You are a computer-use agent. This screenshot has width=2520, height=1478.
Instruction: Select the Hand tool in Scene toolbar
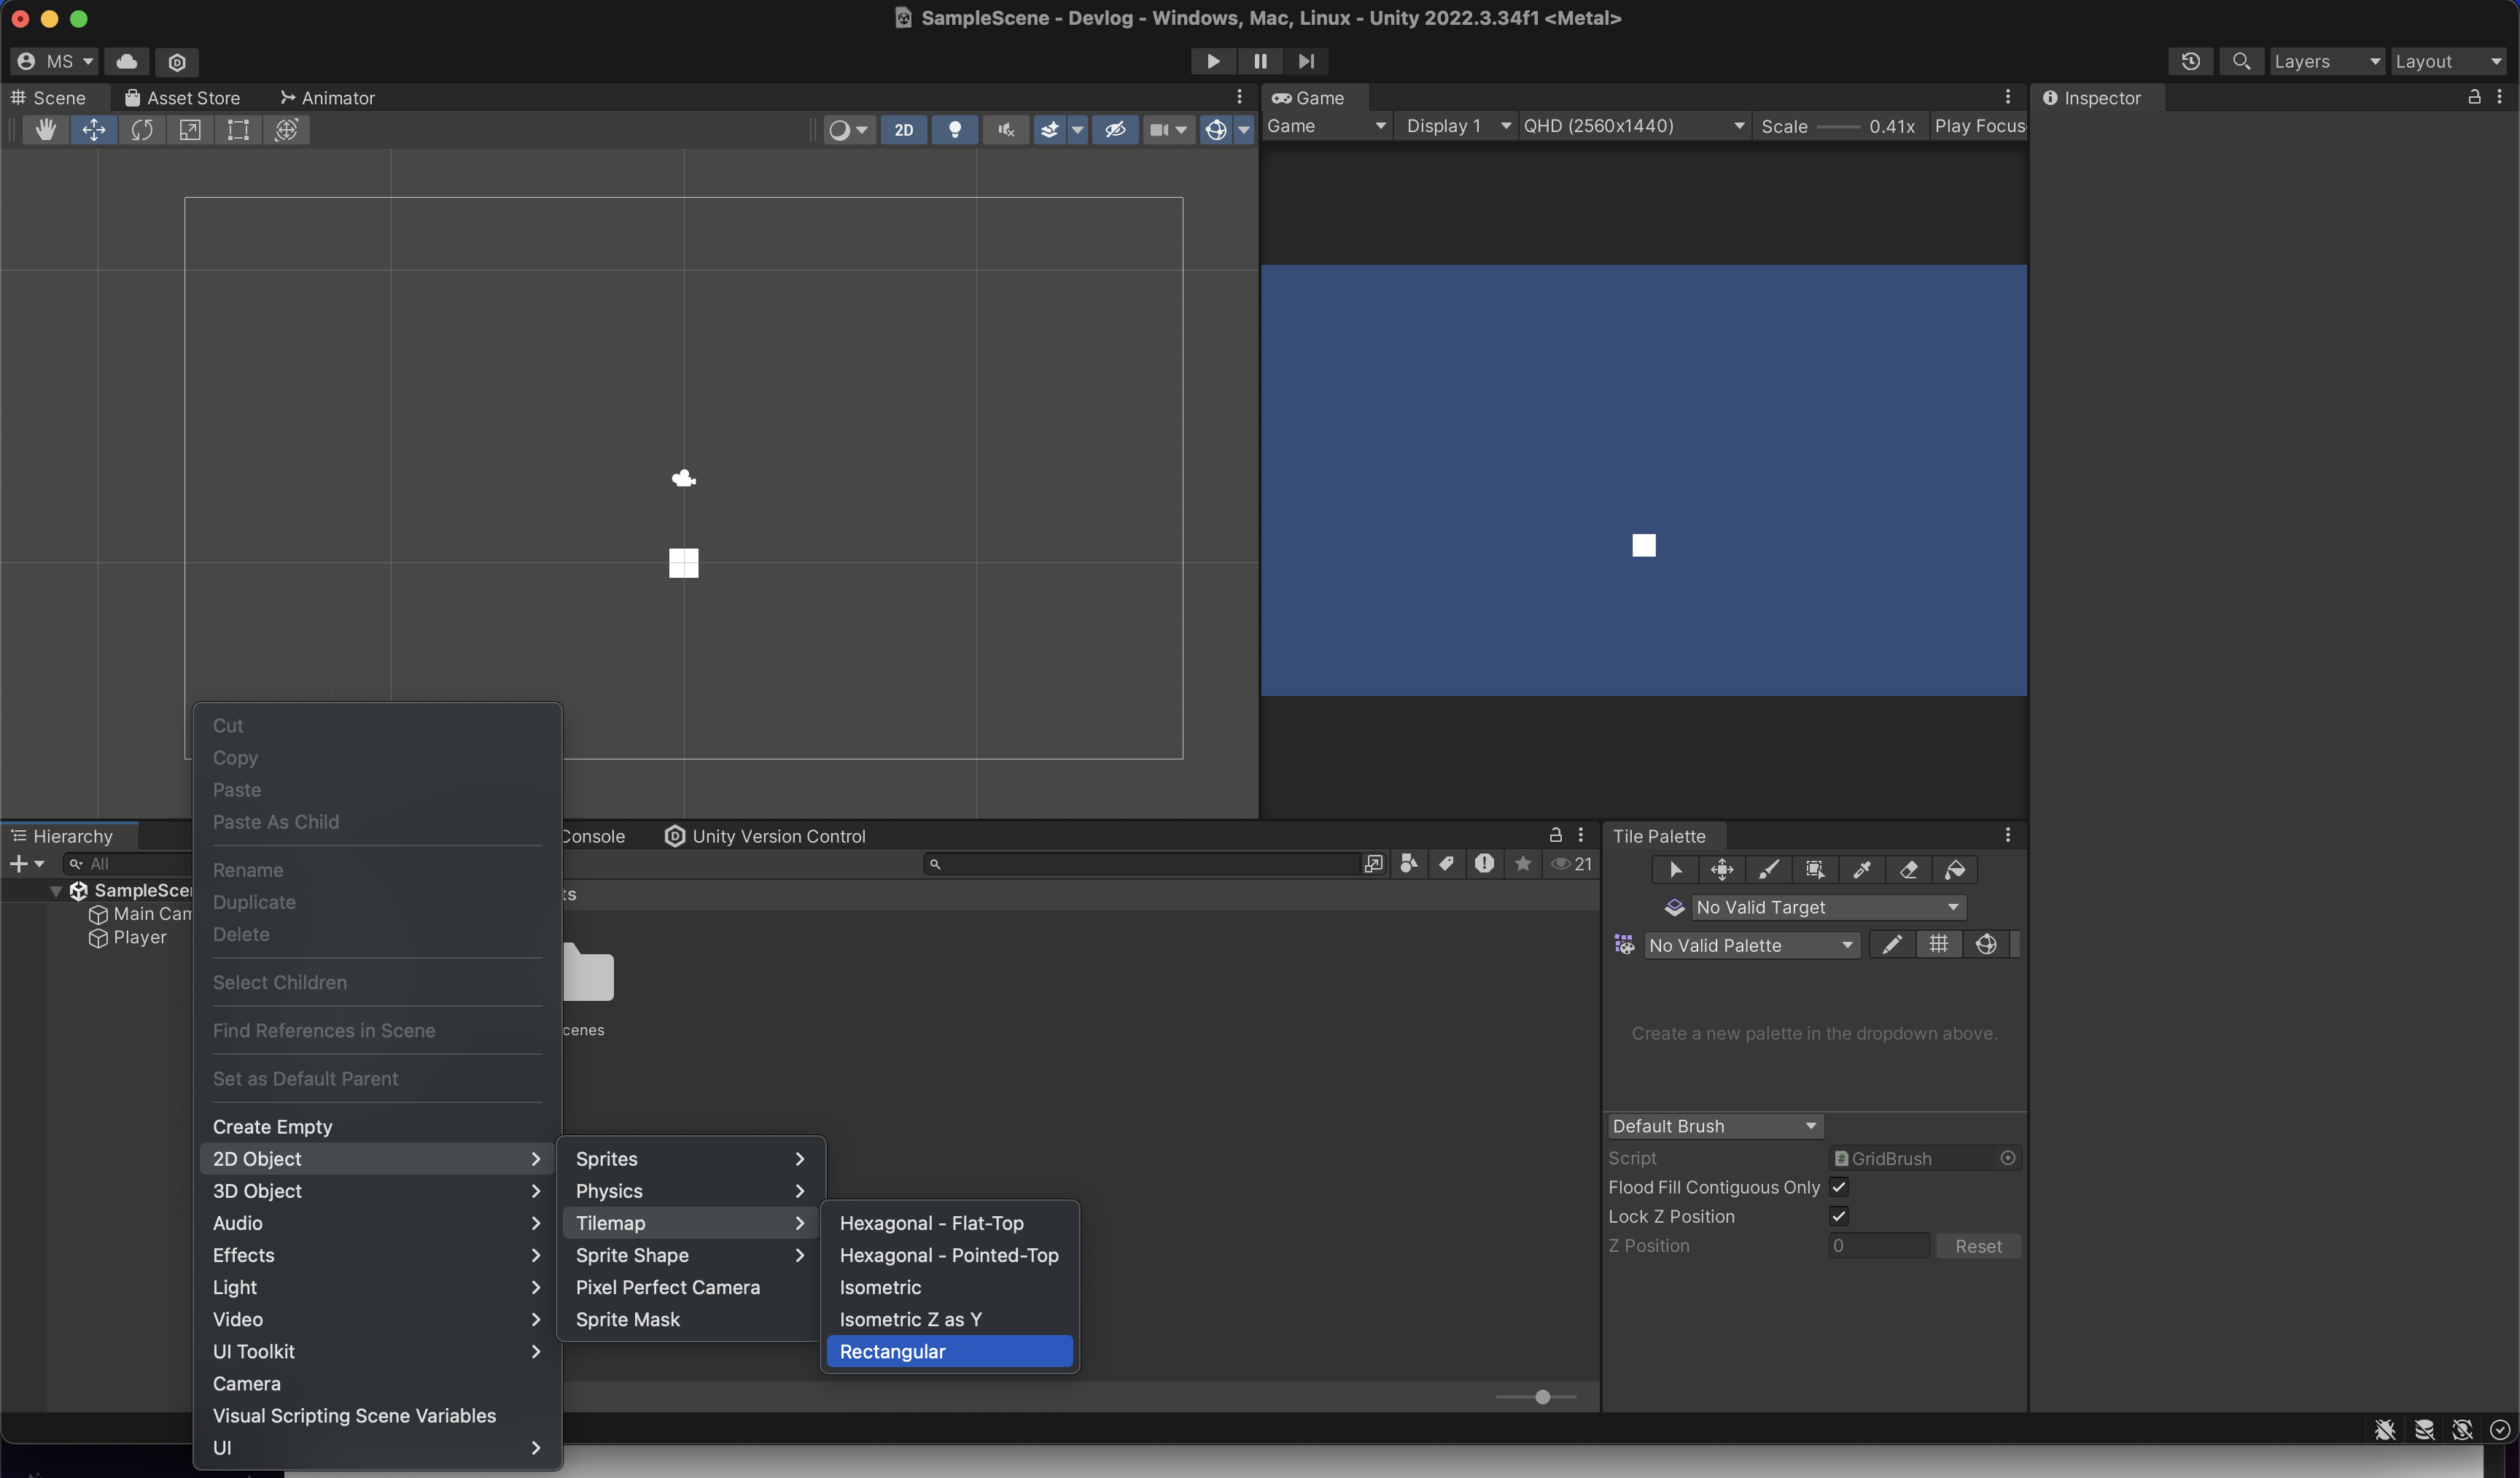pyautogui.click(x=45, y=130)
